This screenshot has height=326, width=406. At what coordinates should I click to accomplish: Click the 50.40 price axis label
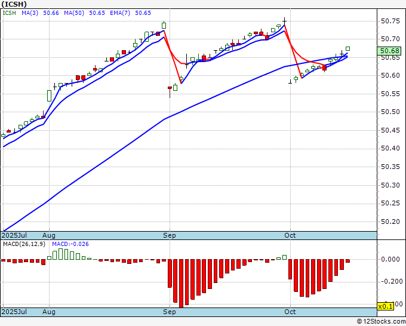point(390,148)
